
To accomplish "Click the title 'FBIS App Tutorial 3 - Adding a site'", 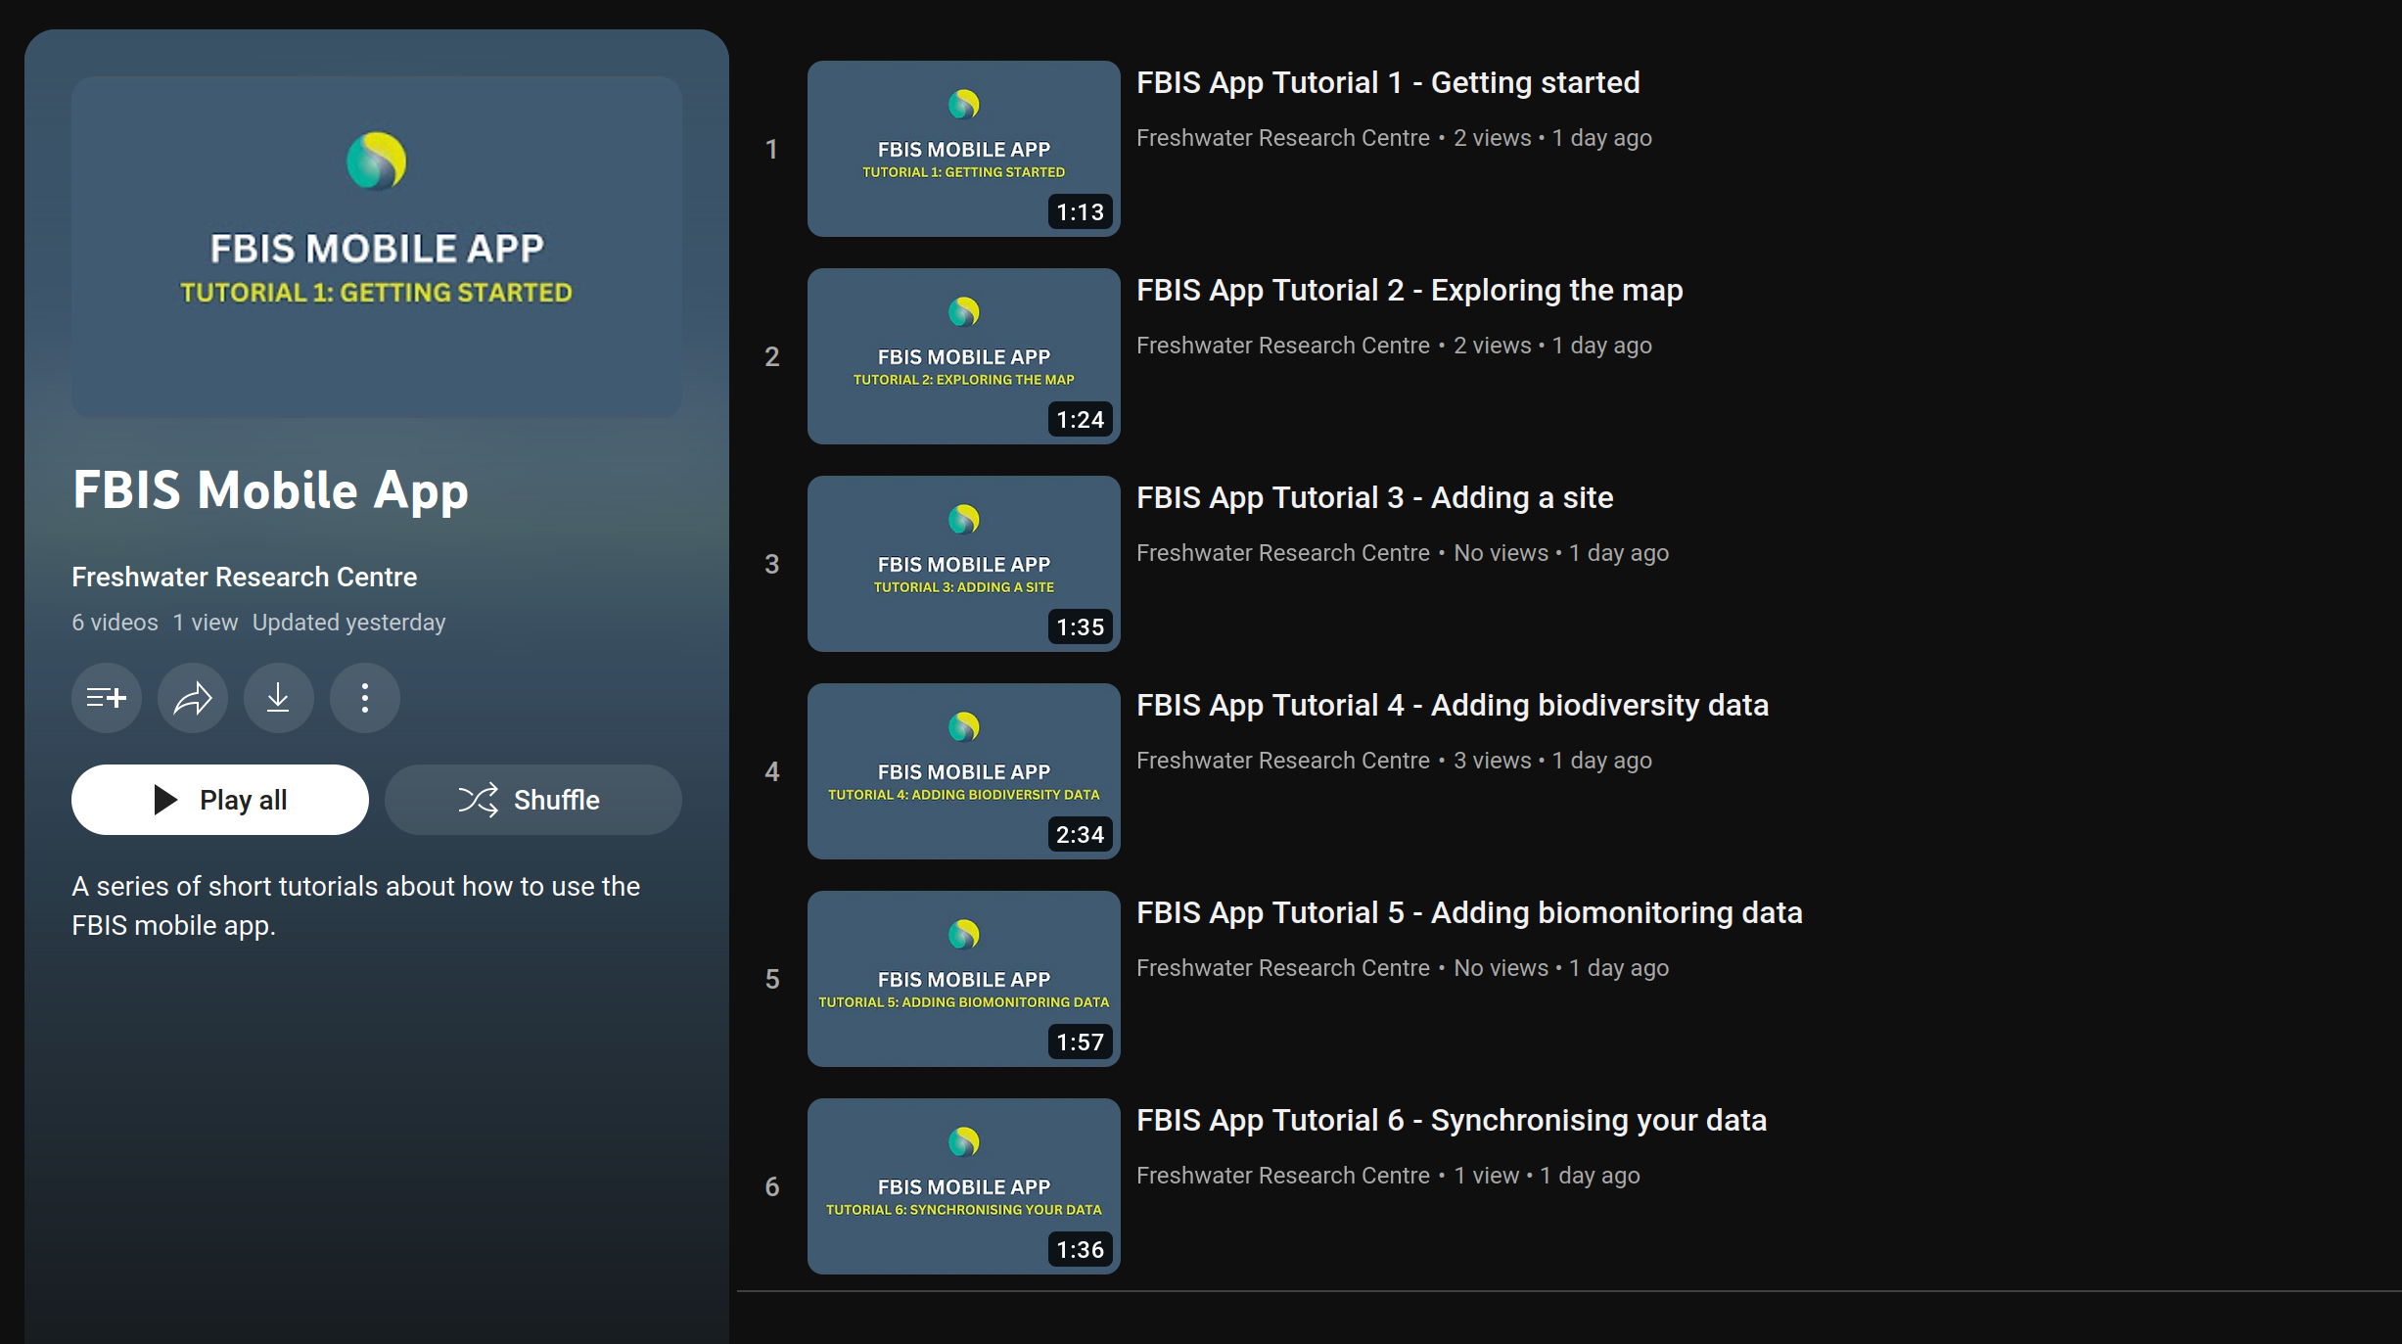I will point(1375,498).
